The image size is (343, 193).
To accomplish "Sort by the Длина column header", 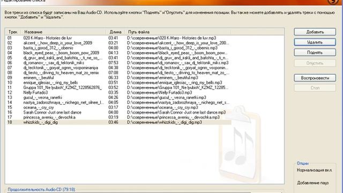I will coord(115,32).
